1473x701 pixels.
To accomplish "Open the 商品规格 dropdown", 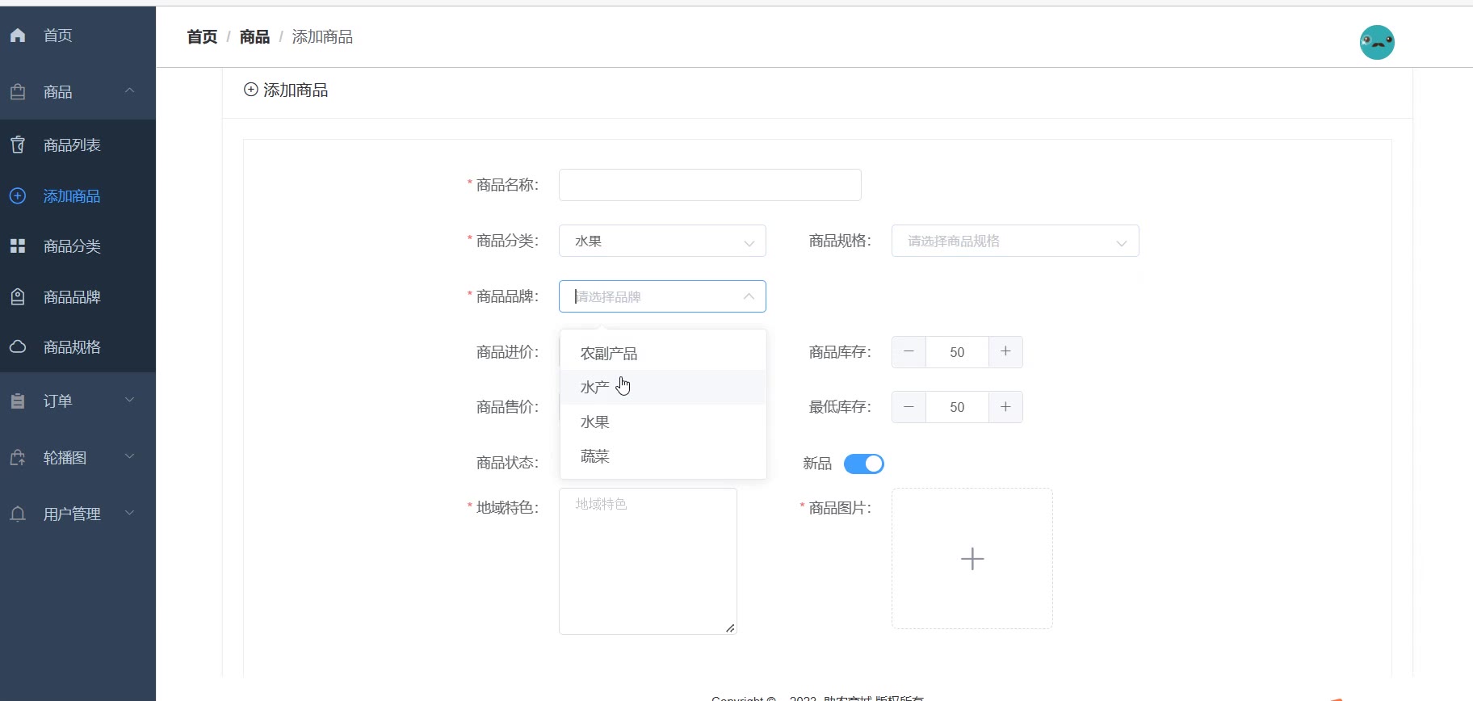I will (1015, 241).
